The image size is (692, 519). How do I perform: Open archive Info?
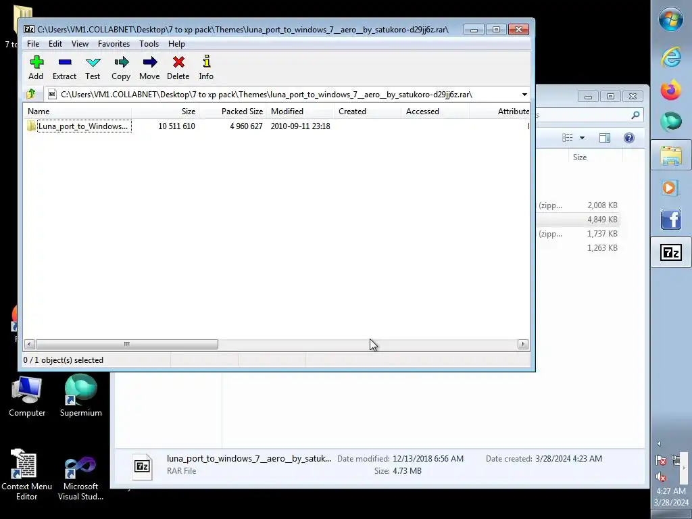click(x=206, y=68)
